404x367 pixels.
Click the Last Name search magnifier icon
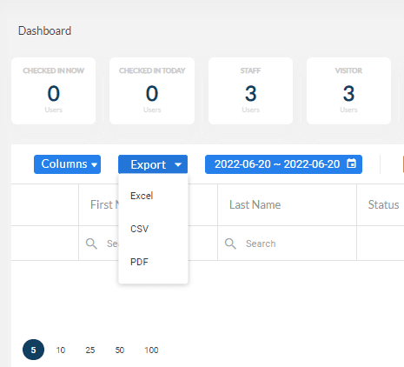(230, 244)
